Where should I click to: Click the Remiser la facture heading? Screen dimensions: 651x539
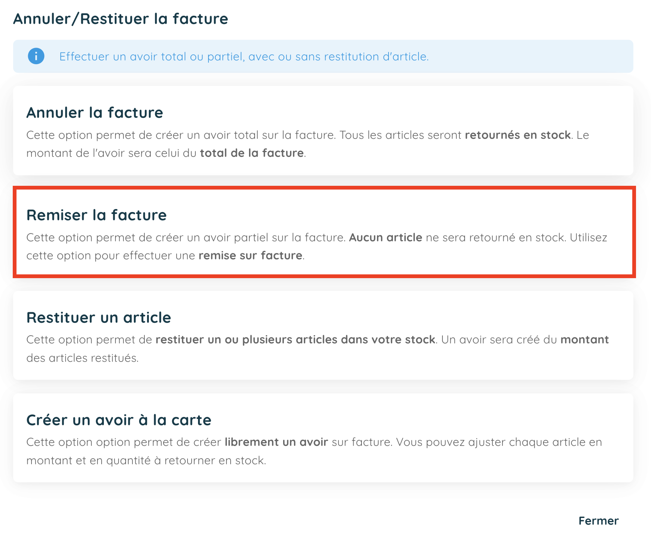click(x=96, y=215)
